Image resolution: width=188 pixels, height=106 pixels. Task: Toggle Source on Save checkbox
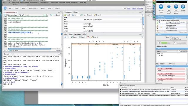[7, 15]
